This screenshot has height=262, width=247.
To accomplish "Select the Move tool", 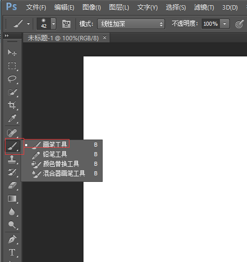I will point(12,52).
